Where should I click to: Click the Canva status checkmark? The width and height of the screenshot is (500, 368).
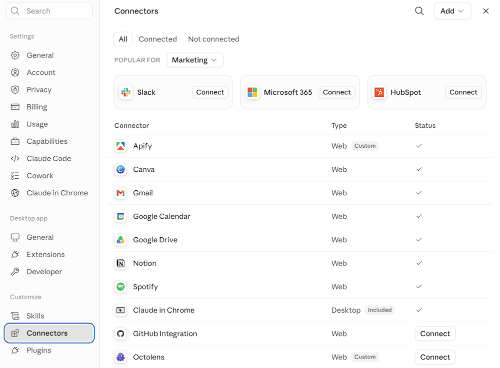pyautogui.click(x=419, y=169)
